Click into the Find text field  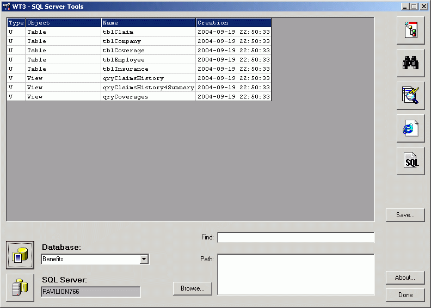(295, 238)
